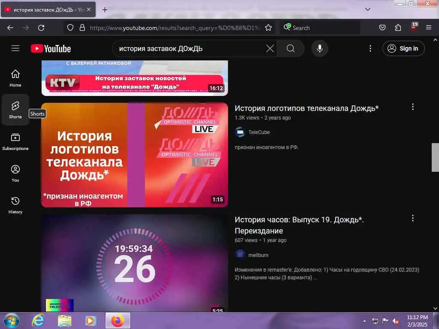
Task: Focus the Firefox address bar URL
Action: pos(175,28)
